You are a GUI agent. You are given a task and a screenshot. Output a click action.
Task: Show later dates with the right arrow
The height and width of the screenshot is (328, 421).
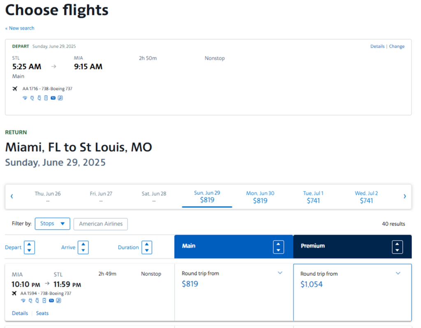click(405, 196)
